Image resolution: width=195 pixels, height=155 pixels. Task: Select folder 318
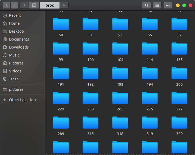pyautogui.click(x=120, y=123)
